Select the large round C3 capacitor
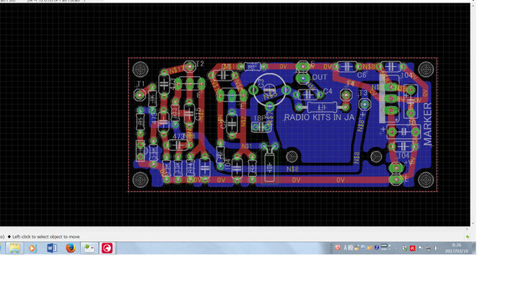 tap(270, 88)
